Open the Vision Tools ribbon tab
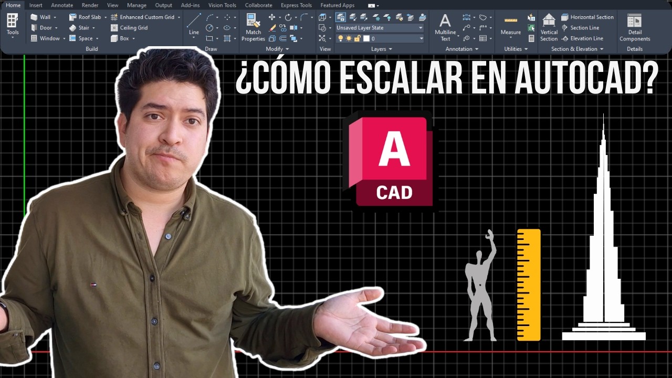This screenshot has height=378, width=672. click(x=222, y=5)
